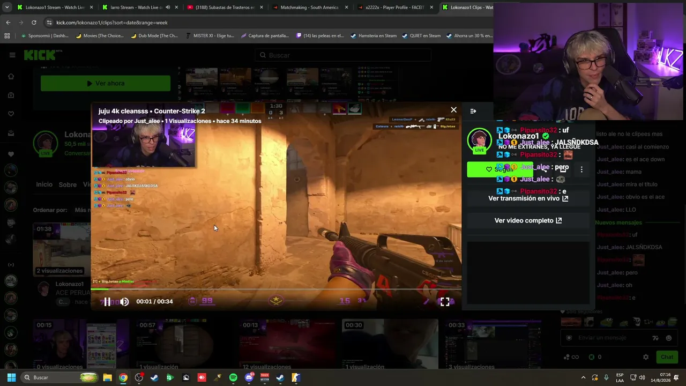The width and height of the screenshot is (686, 386).
Task: Open the ESP LAA language switcher
Action: click(x=620, y=377)
